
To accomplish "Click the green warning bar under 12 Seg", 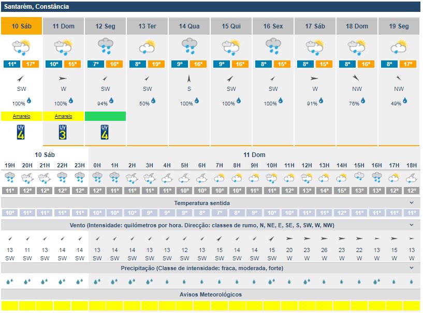I will (105, 116).
